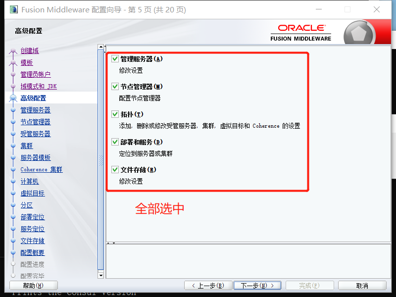Open the 域模式和 JDK step link
Viewport: 396px width, 297px height.
(40, 86)
